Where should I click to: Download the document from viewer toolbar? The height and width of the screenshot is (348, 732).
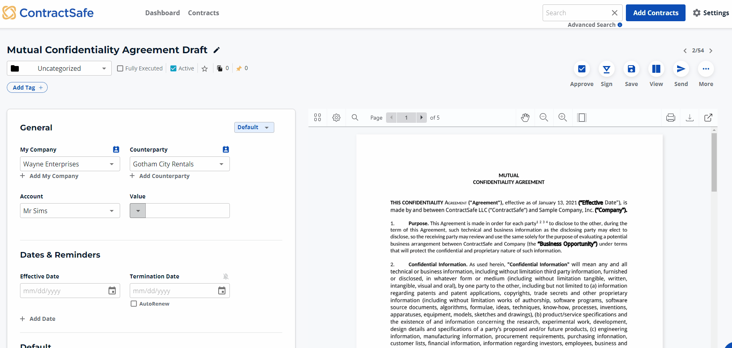(x=690, y=118)
